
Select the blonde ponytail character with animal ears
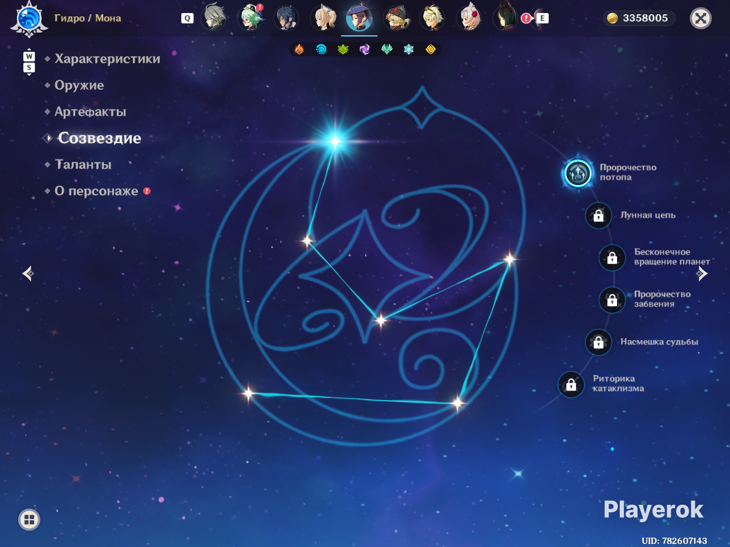click(x=323, y=17)
